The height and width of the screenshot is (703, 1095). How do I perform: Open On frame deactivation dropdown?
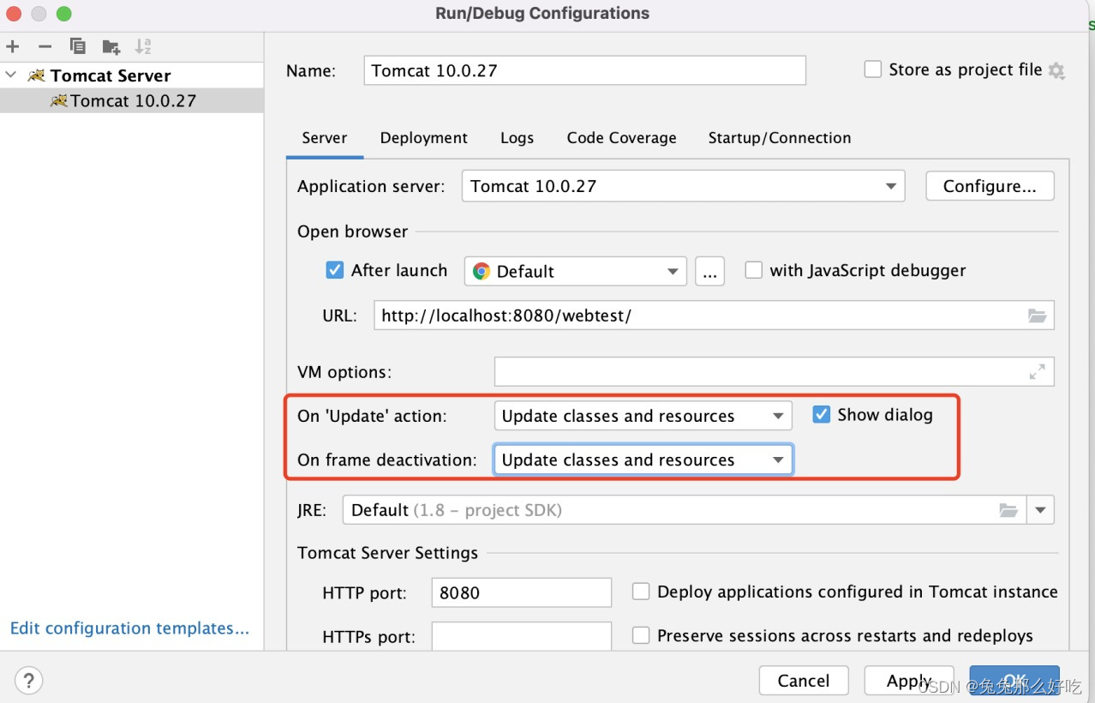(643, 460)
